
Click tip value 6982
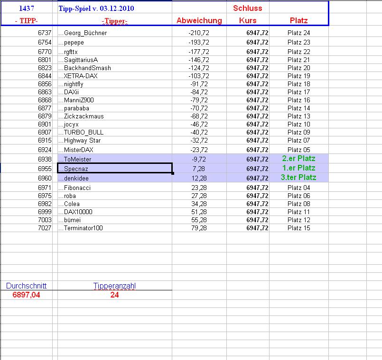45,204
